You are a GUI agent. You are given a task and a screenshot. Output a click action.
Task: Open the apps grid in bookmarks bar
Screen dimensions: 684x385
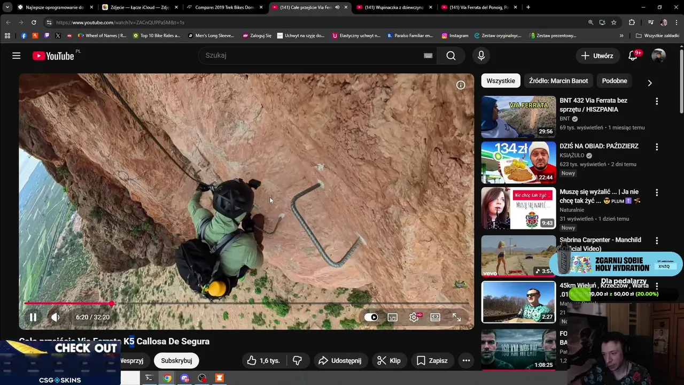[x=7, y=35]
